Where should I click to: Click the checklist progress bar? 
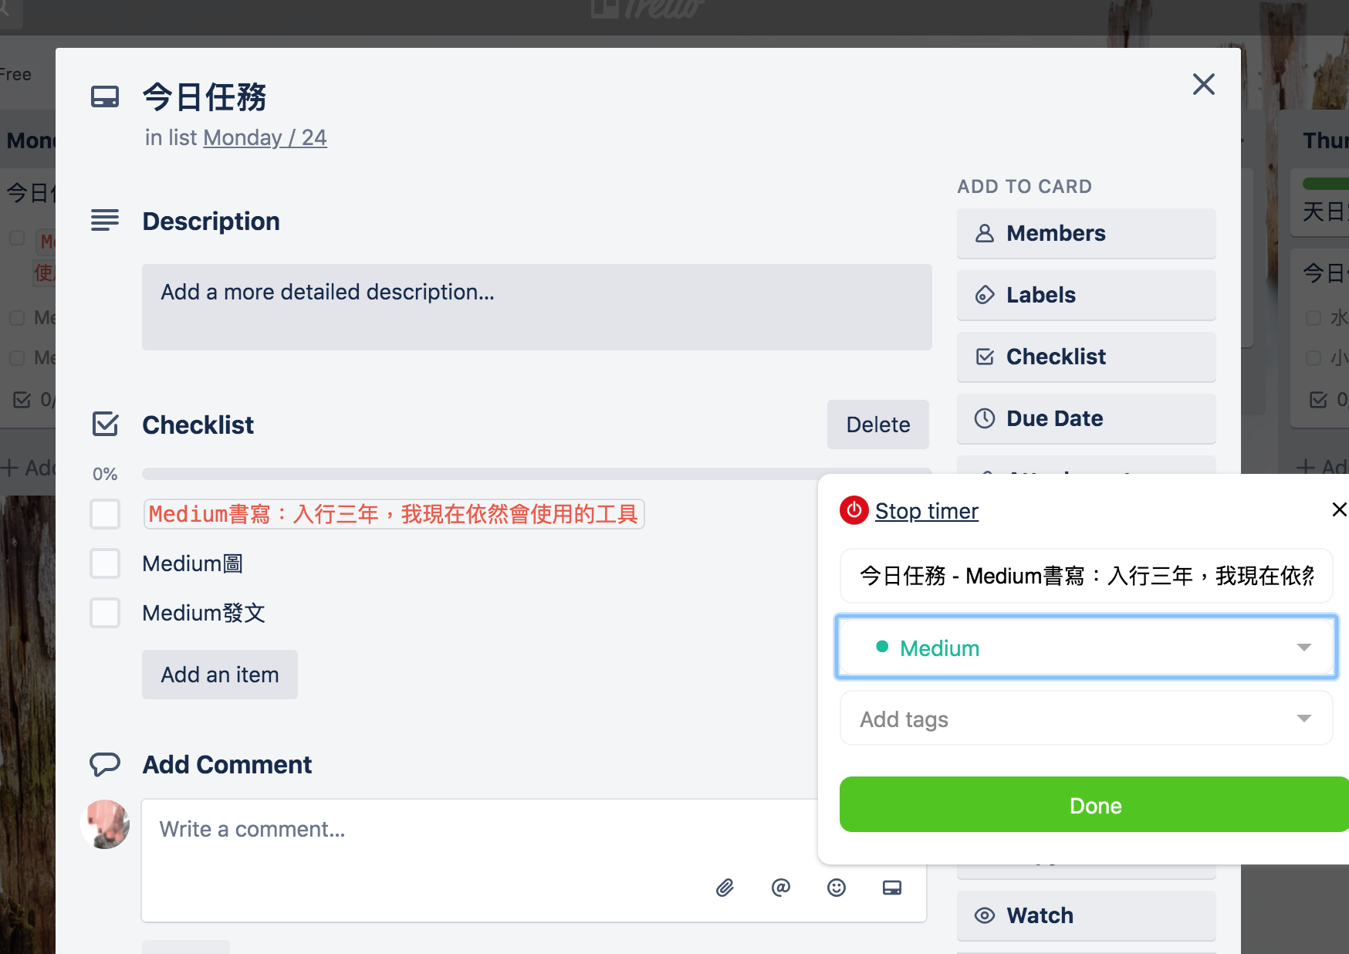(480, 473)
